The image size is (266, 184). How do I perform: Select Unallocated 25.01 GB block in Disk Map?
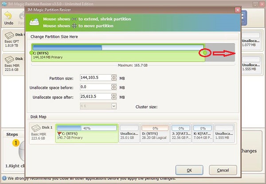click(129, 133)
